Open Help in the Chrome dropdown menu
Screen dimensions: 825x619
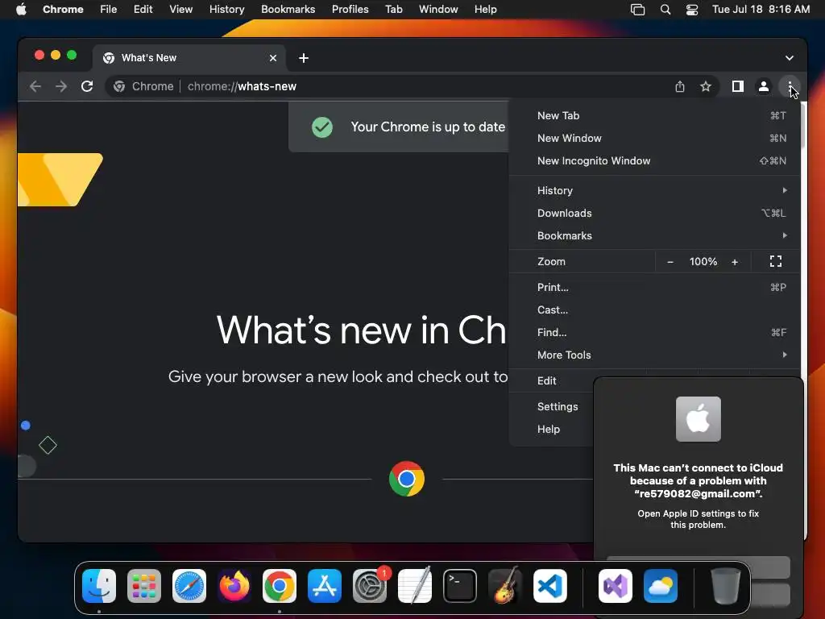click(x=548, y=430)
